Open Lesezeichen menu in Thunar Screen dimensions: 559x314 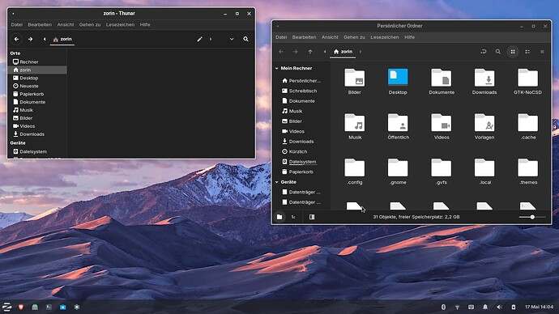pos(120,24)
